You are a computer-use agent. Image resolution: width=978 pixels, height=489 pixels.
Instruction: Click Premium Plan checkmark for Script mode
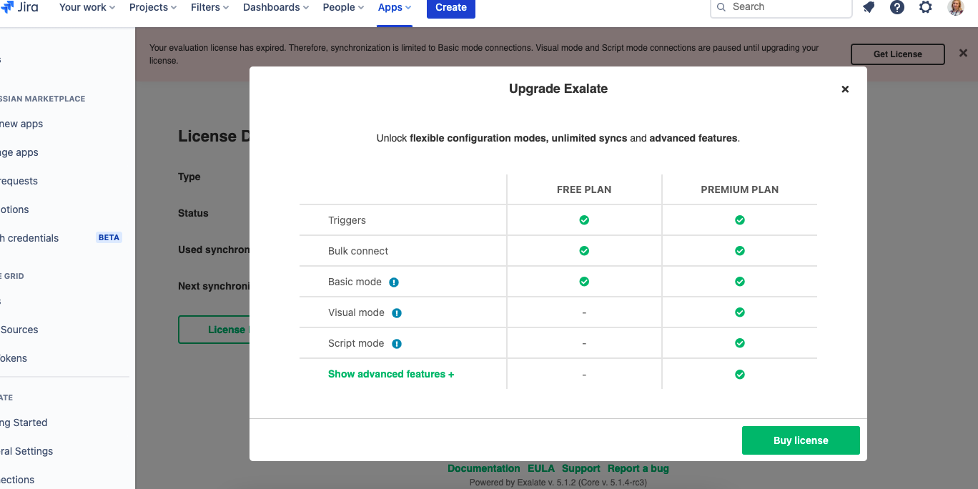click(x=740, y=343)
